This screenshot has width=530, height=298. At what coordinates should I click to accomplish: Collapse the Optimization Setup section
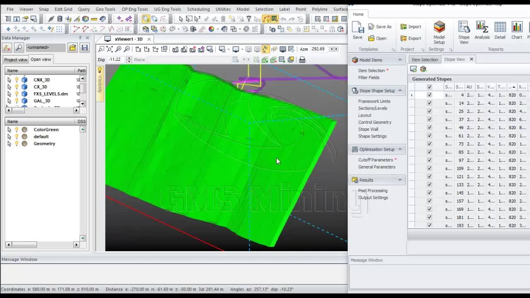pos(400,149)
